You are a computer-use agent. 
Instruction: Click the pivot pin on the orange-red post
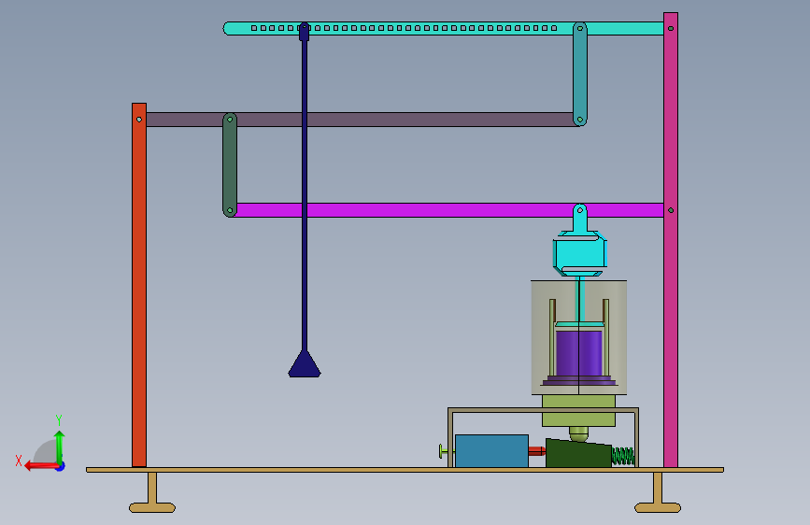139,120
